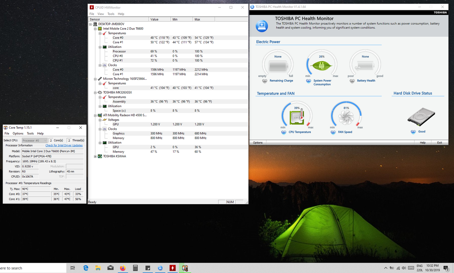Click the Max column header in HWMonitor

(x=204, y=19)
